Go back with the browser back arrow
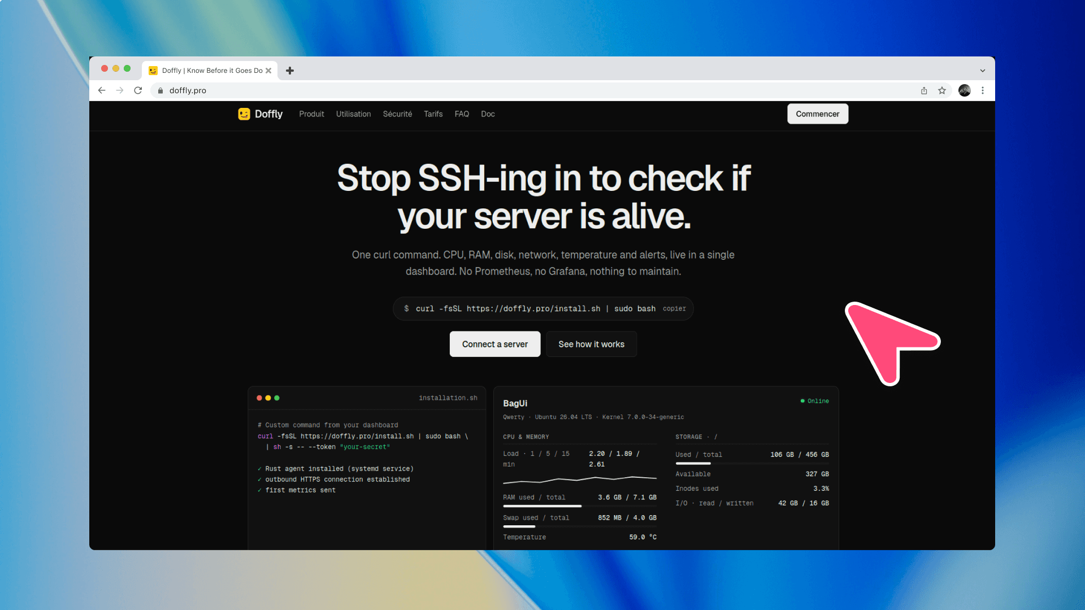The image size is (1085, 610). [x=102, y=90]
